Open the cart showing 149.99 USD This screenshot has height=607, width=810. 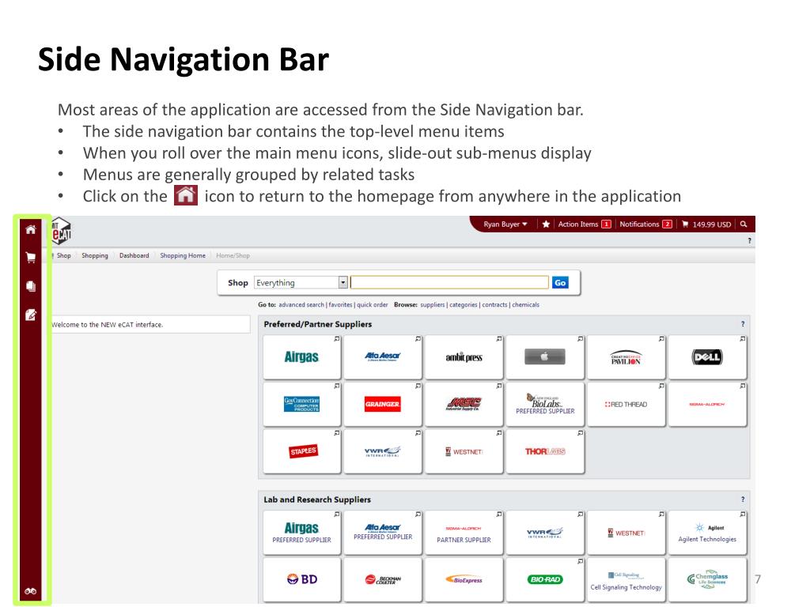click(x=706, y=224)
